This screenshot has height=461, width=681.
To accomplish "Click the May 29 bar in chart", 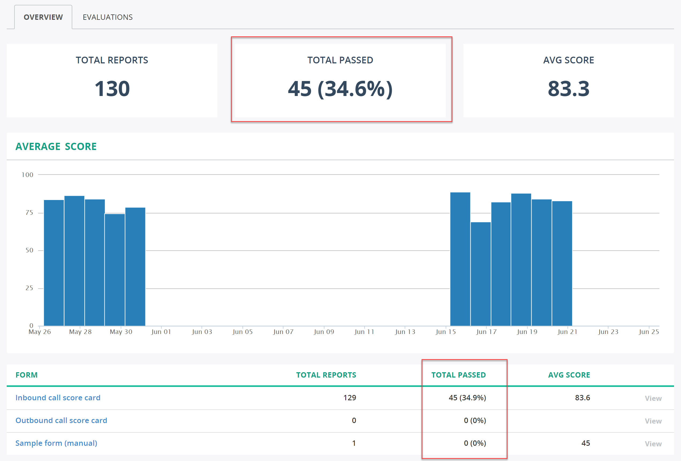I will [x=115, y=270].
